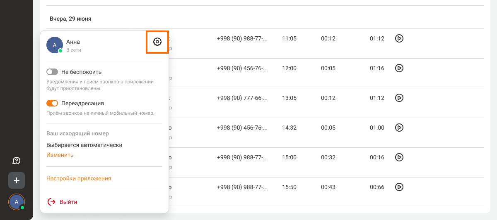Click the red logout arrow icon
Screen dimensions: 497x220
tap(51, 202)
